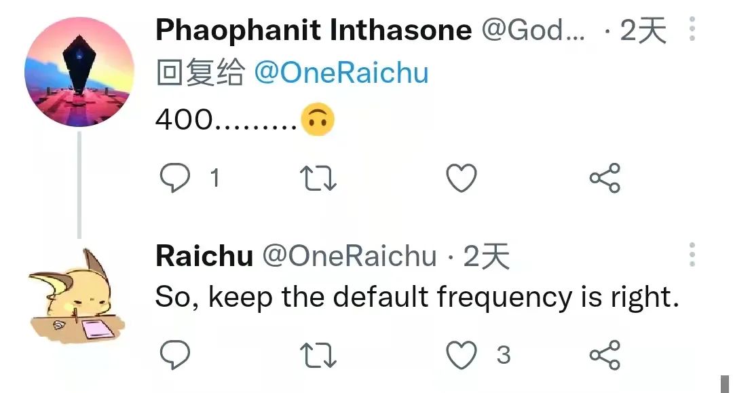Open Phaophanit Inthasone's profile picture
733x393 pixels.
[79, 71]
